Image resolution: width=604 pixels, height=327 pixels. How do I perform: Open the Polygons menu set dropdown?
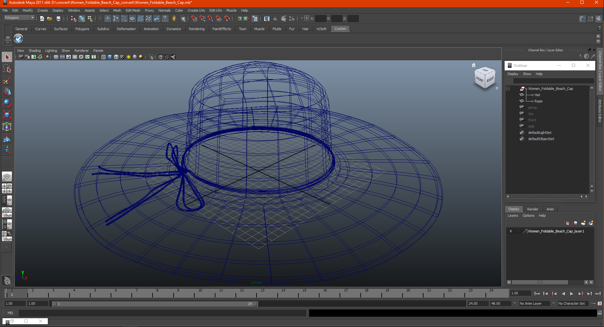pyautogui.click(x=19, y=18)
